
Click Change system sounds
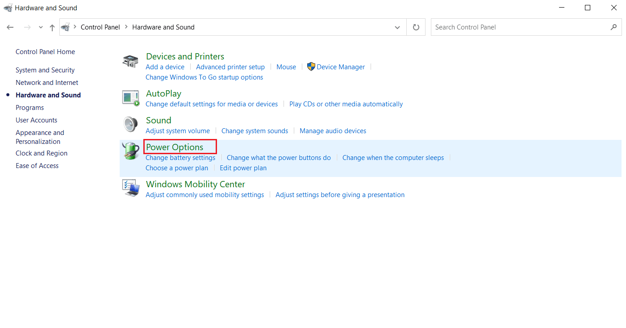coord(255,131)
